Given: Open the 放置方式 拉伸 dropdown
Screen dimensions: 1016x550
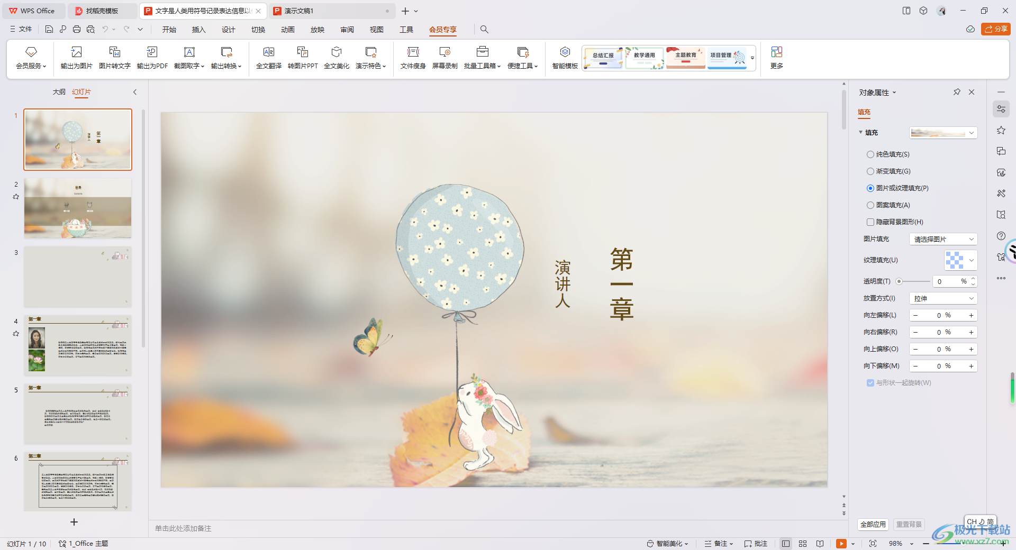Looking at the screenshot, I should tap(943, 298).
